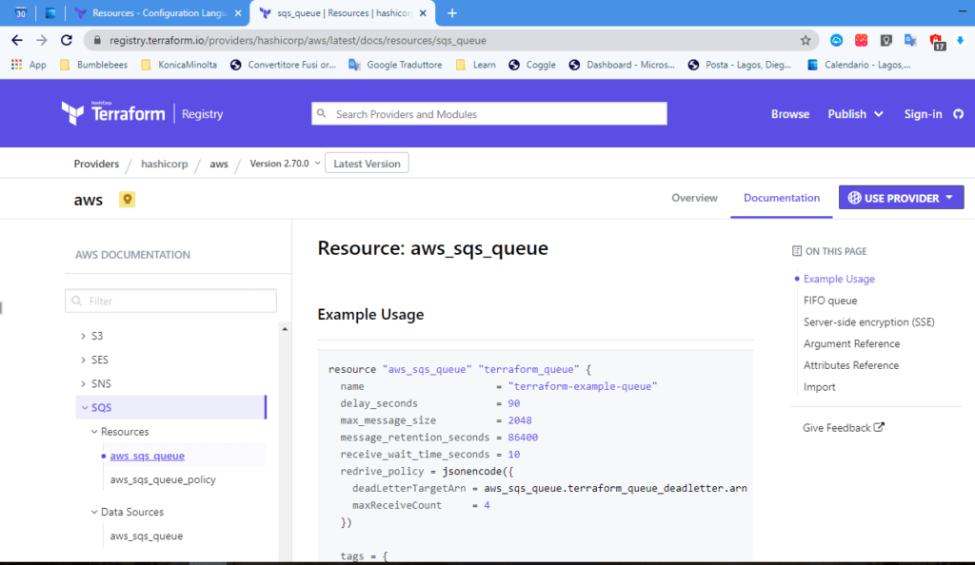Open the Registry home link
The height and width of the screenshot is (565, 975).
tap(202, 114)
